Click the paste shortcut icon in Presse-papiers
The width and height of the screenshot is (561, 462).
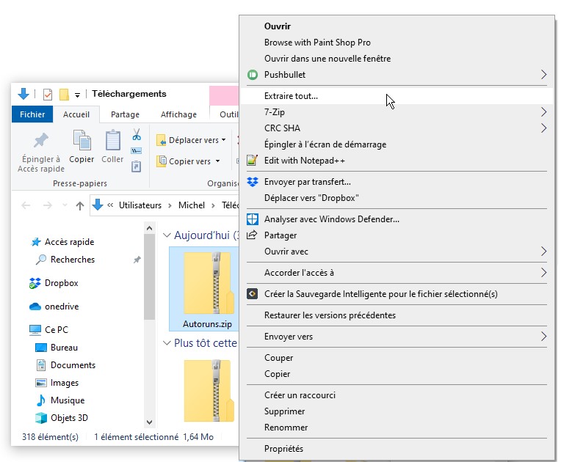(137, 166)
